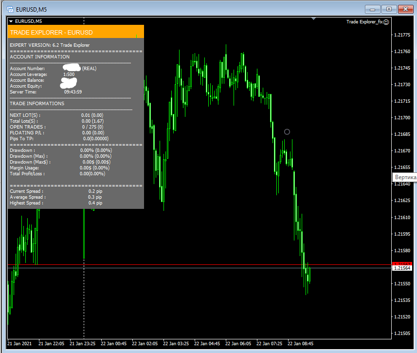Minimize the EURUSD,M5 chart window
The image size is (417, 353).
pos(372,9)
